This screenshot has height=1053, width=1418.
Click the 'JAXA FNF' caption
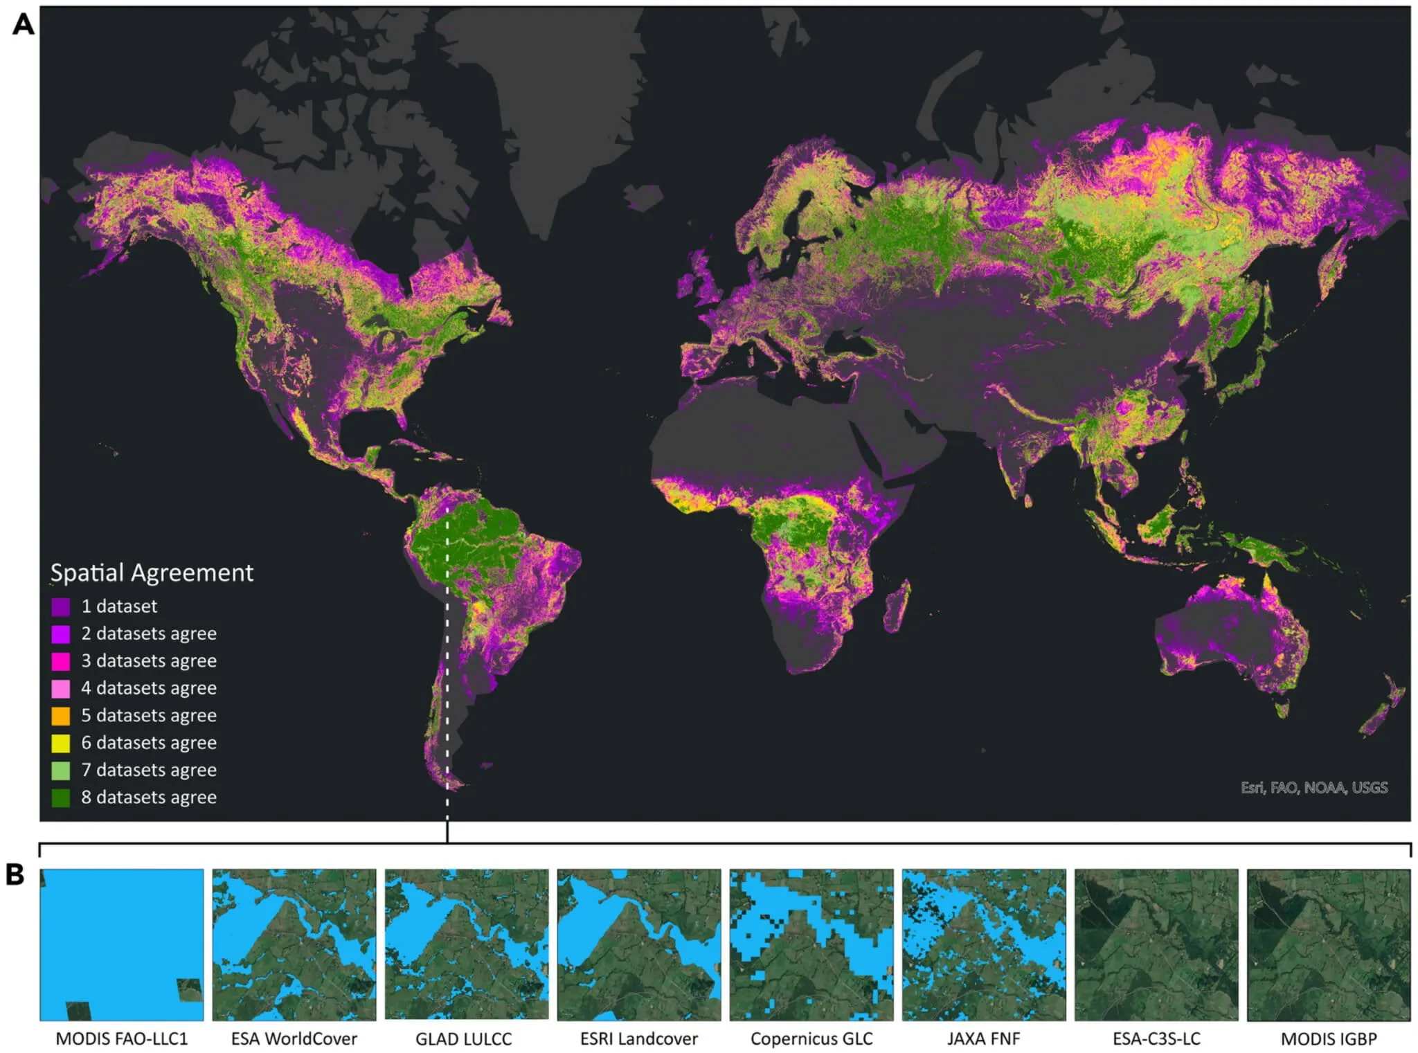click(x=984, y=1039)
